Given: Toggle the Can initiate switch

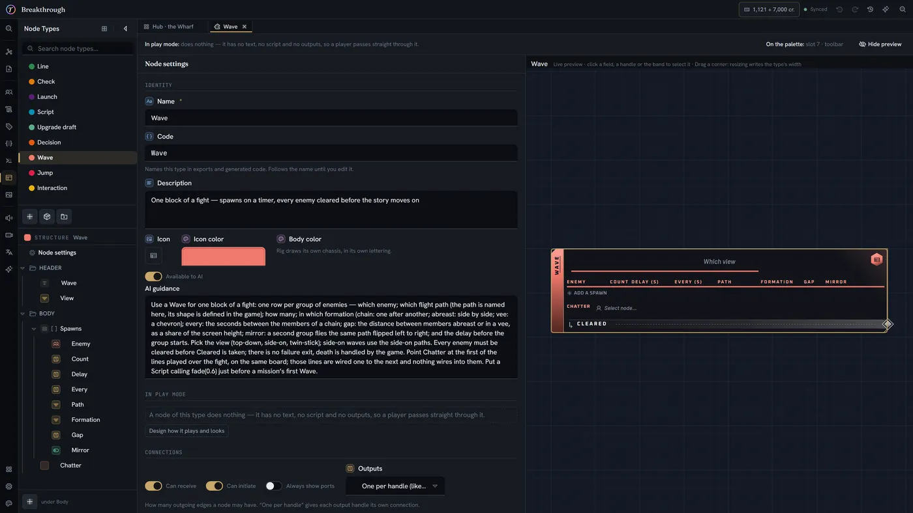Looking at the screenshot, I should click(x=214, y=486).
